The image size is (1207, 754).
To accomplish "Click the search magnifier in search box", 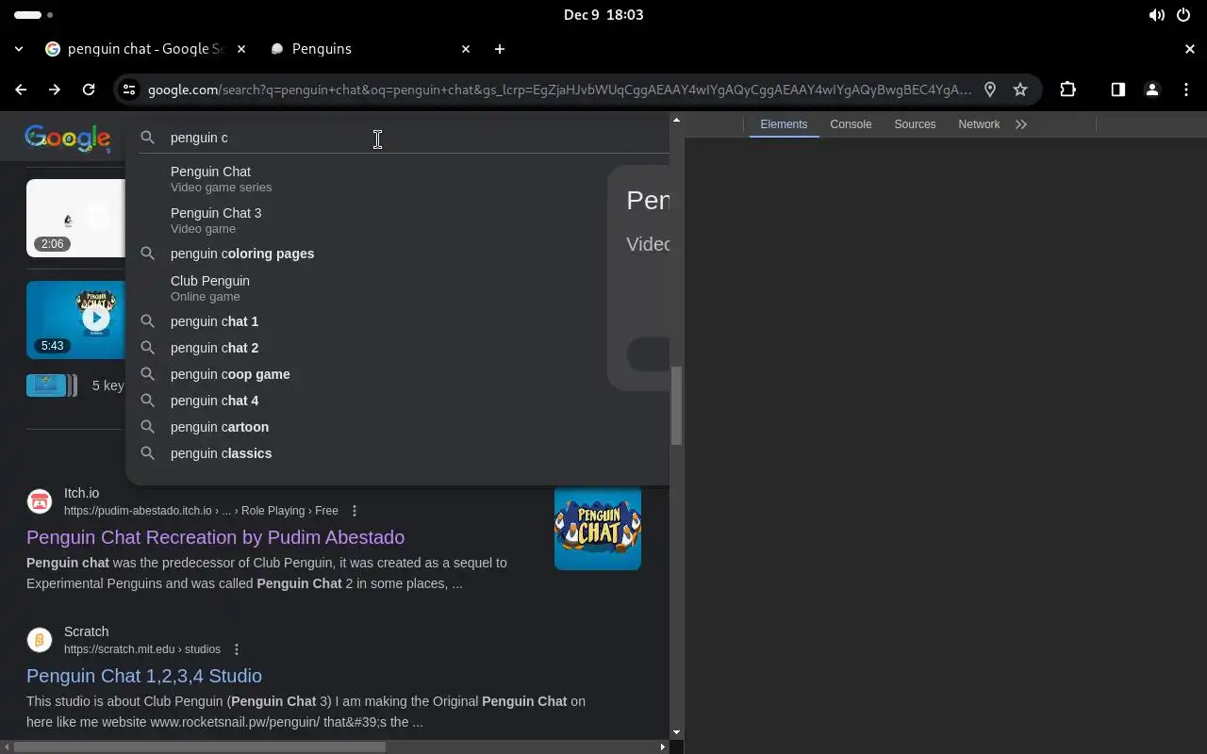I will (147, 138).
